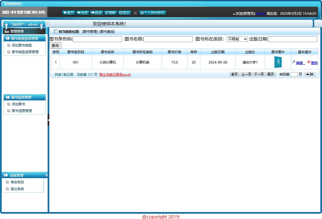
Task: Click the book cover thumbnail in the table
Action: (x=277, y=62)
